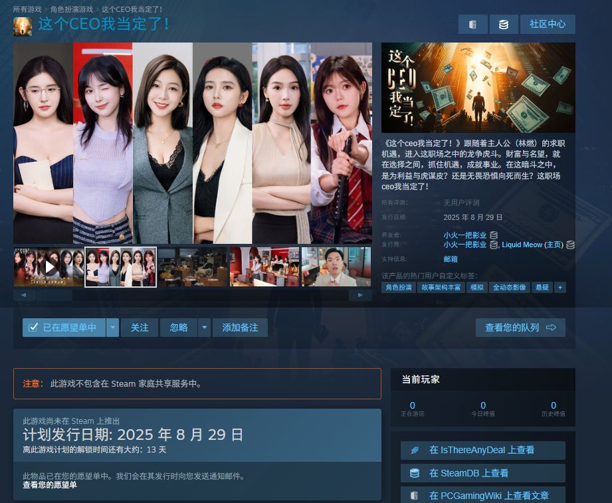Image resolution: width=612 pixels, height=503 pixels.
Task: Open publisher 小火一把影业 link
Action: click(x=465, y=245)
